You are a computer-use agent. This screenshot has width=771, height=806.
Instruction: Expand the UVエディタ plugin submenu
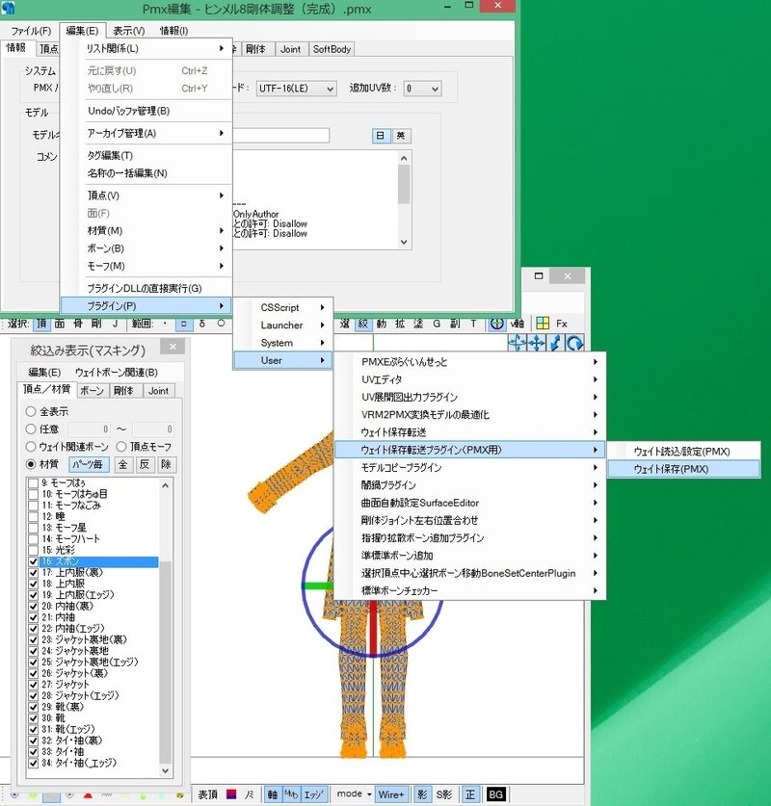pos(470,379)
